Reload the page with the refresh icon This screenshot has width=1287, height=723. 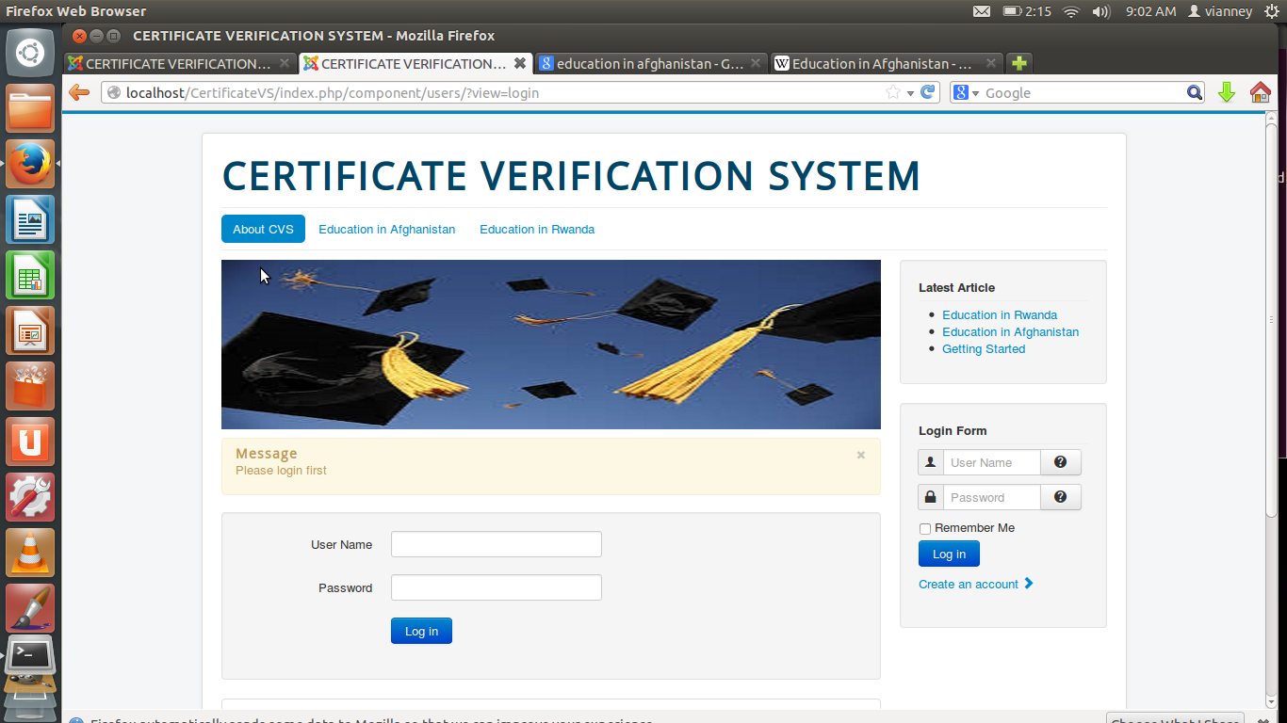(x=928, y=92)
